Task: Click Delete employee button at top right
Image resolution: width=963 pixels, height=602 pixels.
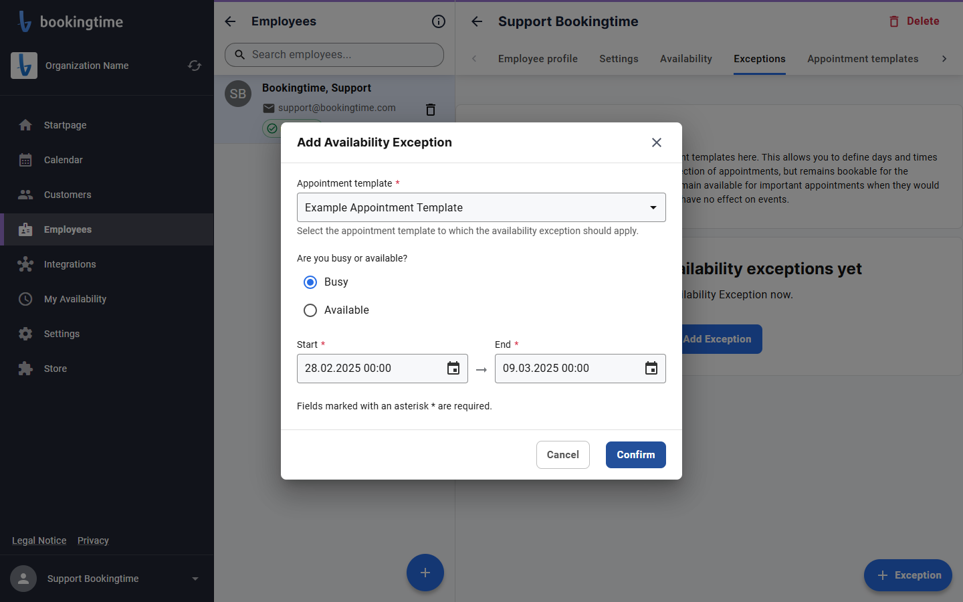Action: 914,21
